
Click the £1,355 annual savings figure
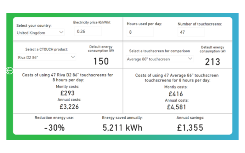[190, 128]
